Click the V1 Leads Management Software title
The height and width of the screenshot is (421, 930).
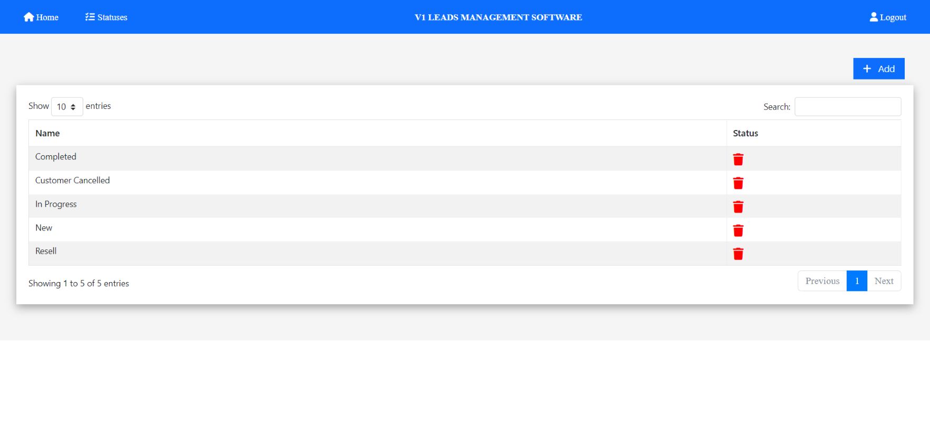click(498, 17)
